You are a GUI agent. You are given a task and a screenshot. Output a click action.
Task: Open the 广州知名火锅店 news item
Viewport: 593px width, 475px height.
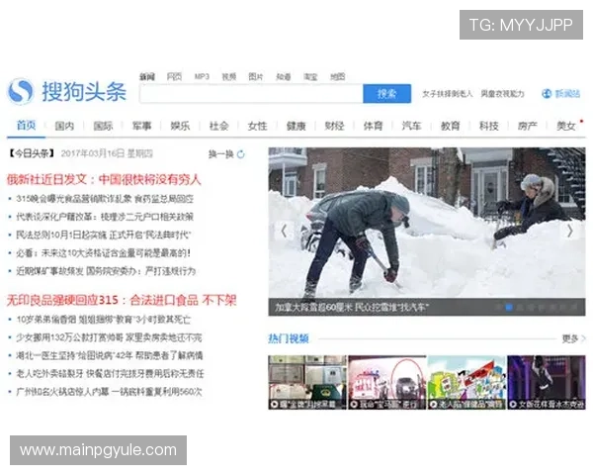point(109,392)
